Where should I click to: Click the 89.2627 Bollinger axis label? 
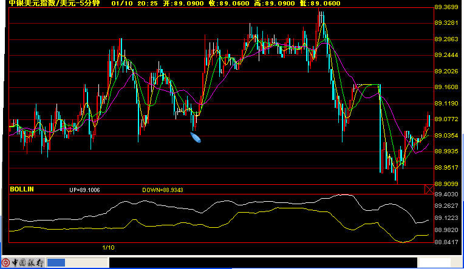446,206
